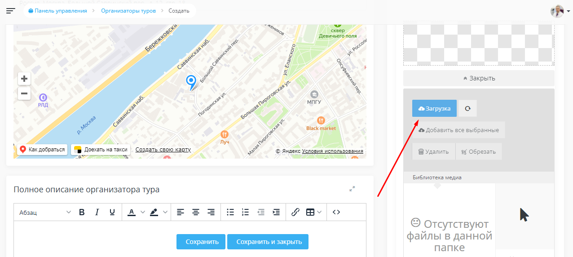Click into the description text area
Screen dimensions: 573x257
[190, 239]
